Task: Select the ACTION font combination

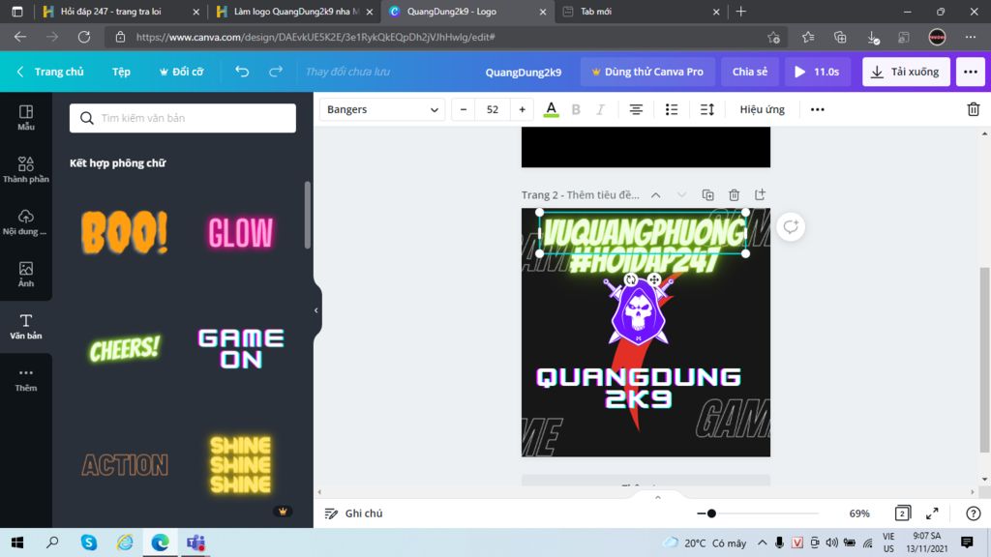Action: click(125, 465)
